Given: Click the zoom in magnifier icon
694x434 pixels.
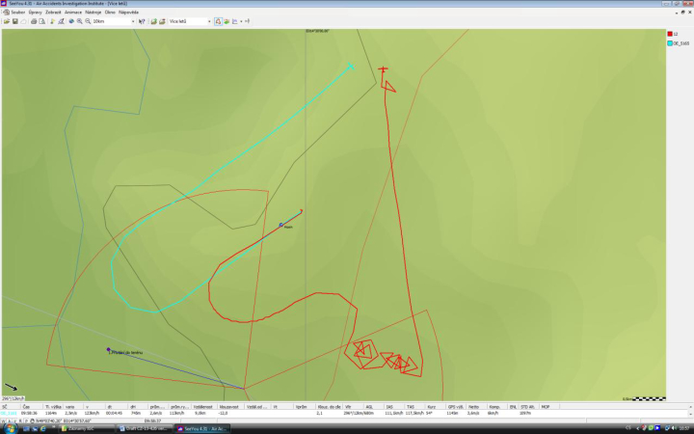Looking at the screenshot, I should click(80, 21).
